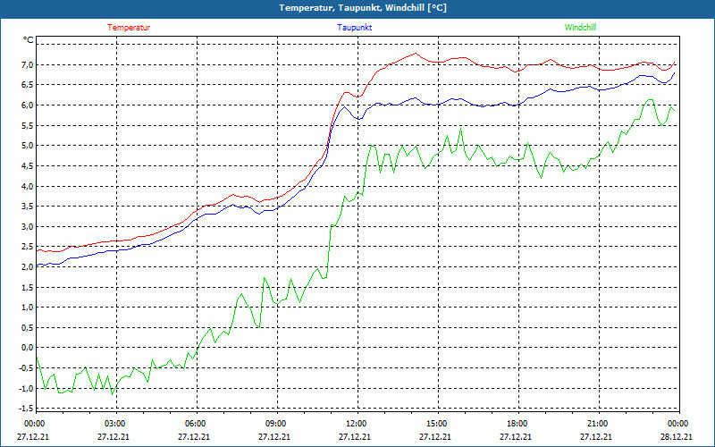Select the 4,5 y-axis value
715x447 pixels.
point(28,165)
